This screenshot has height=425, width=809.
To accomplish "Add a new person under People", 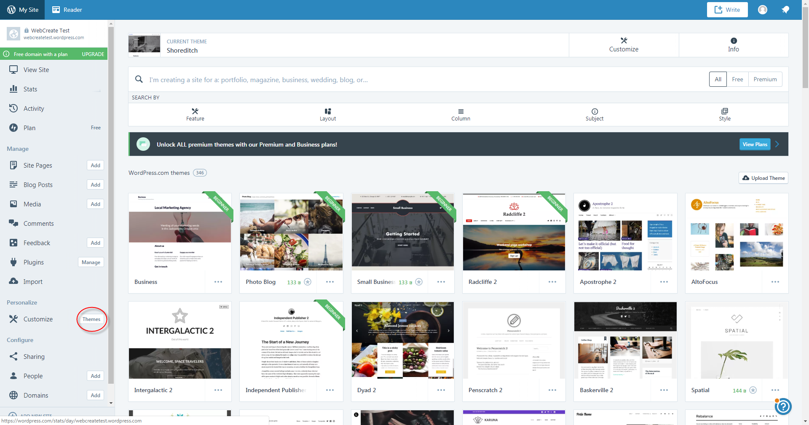I will pyautogui.click(x=96, y=376).
